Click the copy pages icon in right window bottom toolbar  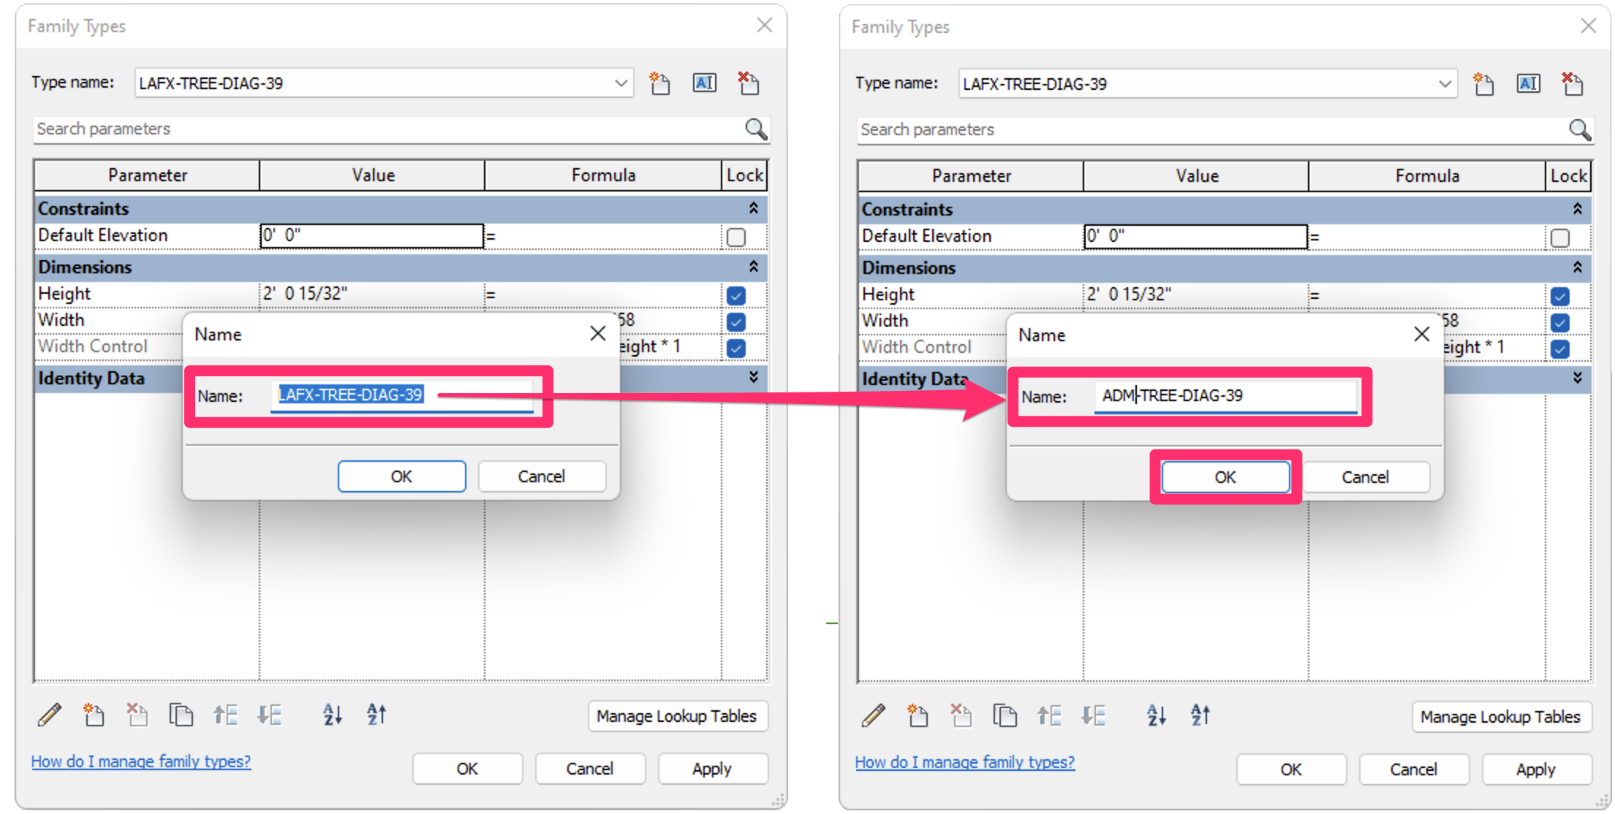pyautogui.click(x=1005, y=715)
